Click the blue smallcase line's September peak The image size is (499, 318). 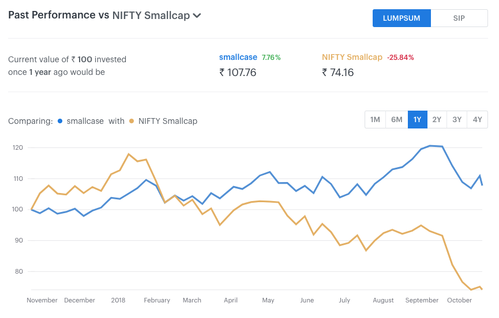tap(430, 146)
